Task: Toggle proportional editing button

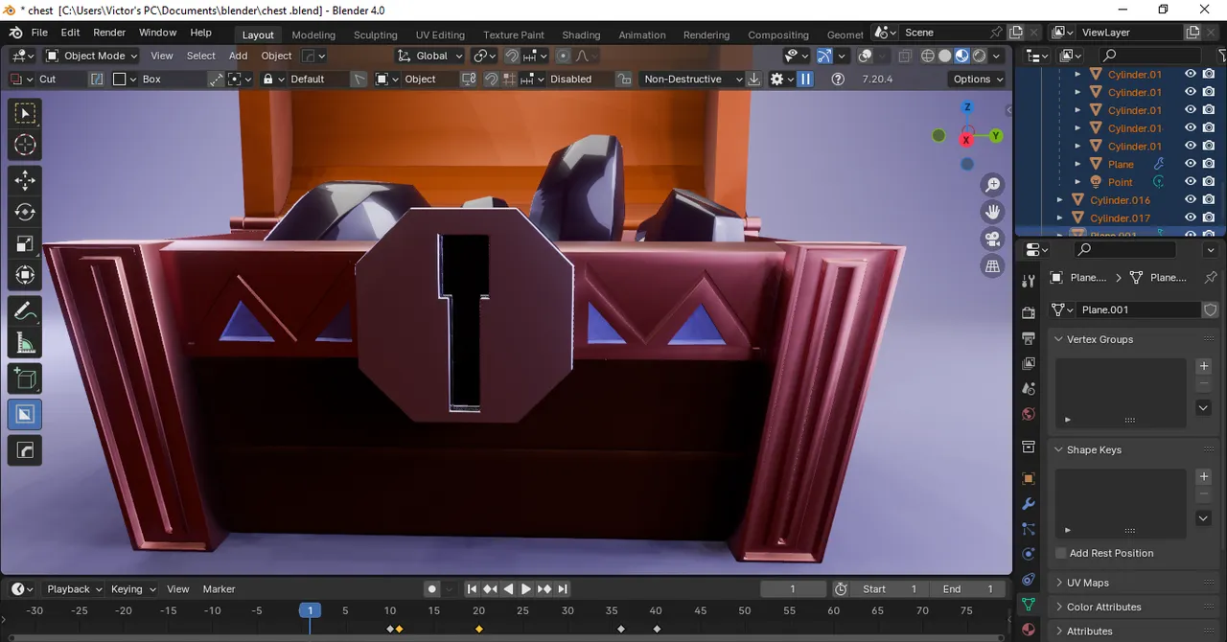Action: (563, 56)
